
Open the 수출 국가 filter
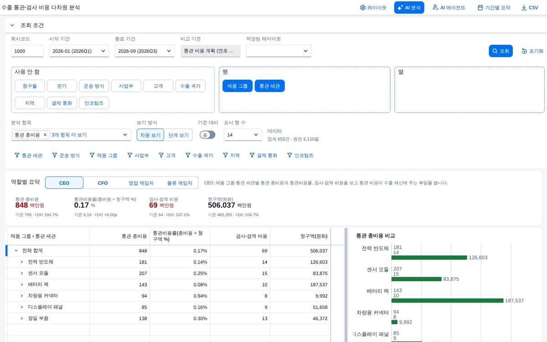tap(199, 155)
